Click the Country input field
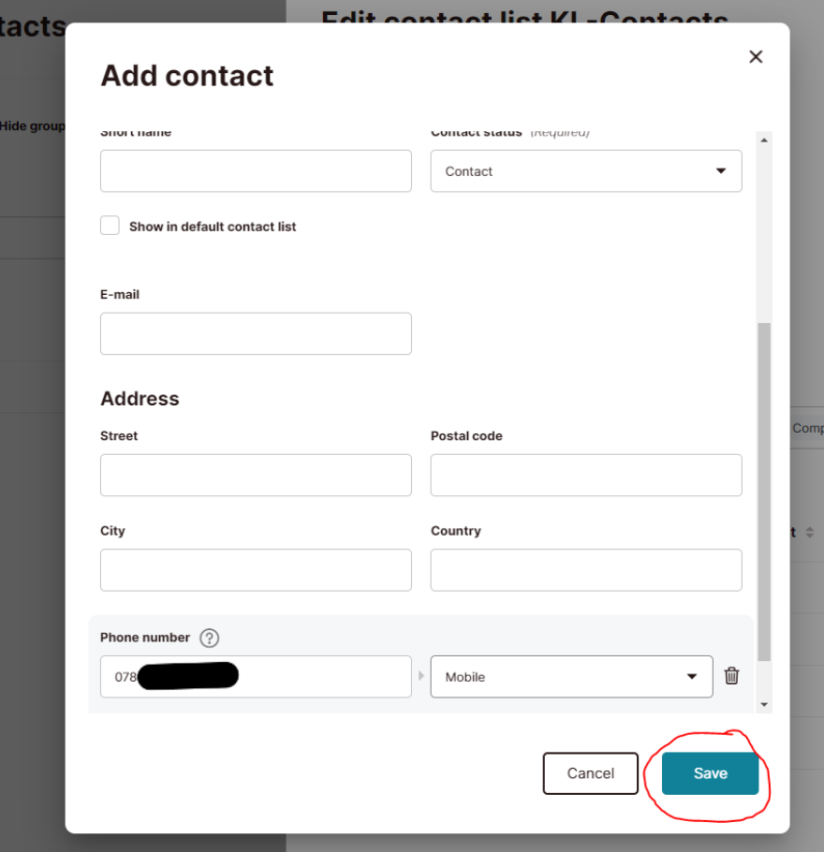Screen dimensions: 824x852 (x=586, y=570)
